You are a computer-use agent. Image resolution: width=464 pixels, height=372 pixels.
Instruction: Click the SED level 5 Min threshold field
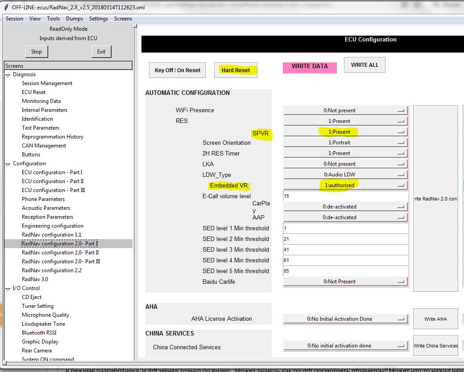click(345, 271)
